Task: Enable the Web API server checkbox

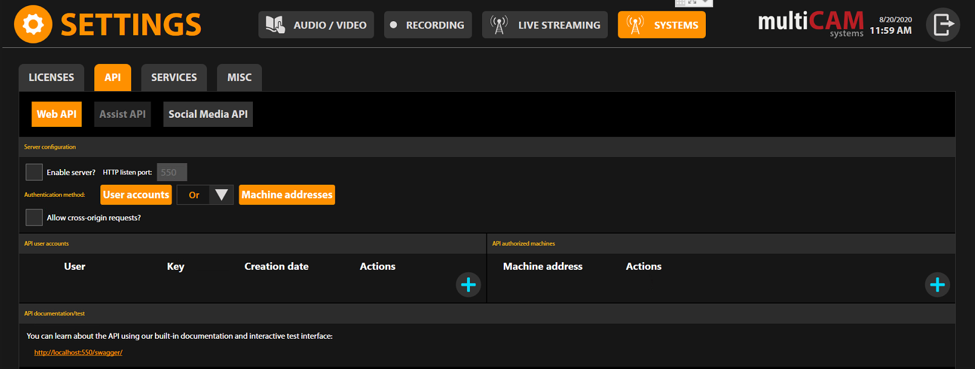Action: [34, 172]
